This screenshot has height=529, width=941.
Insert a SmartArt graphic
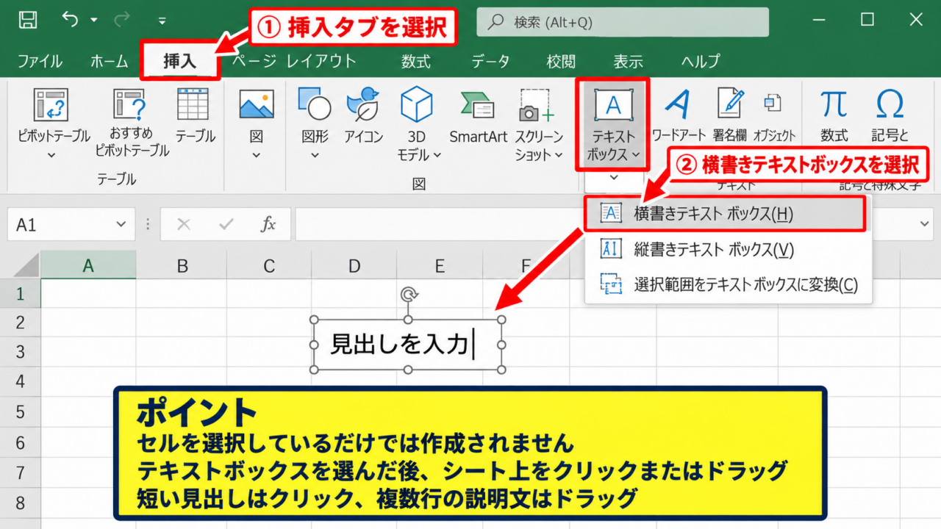coord(479,115)
